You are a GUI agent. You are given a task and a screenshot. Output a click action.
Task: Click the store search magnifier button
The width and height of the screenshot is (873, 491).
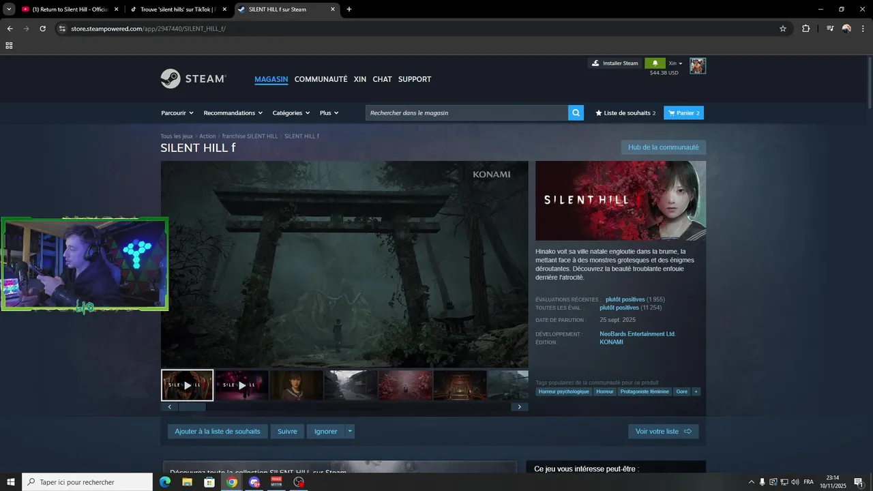click(x=576, y=113)
